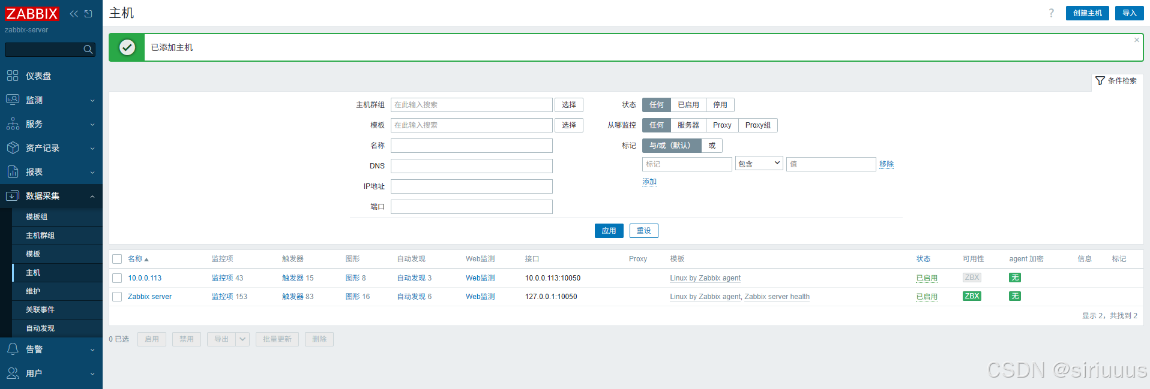Click chevron next to 监测
Screen dimensions: 1150x389
[x=92, y=101]
